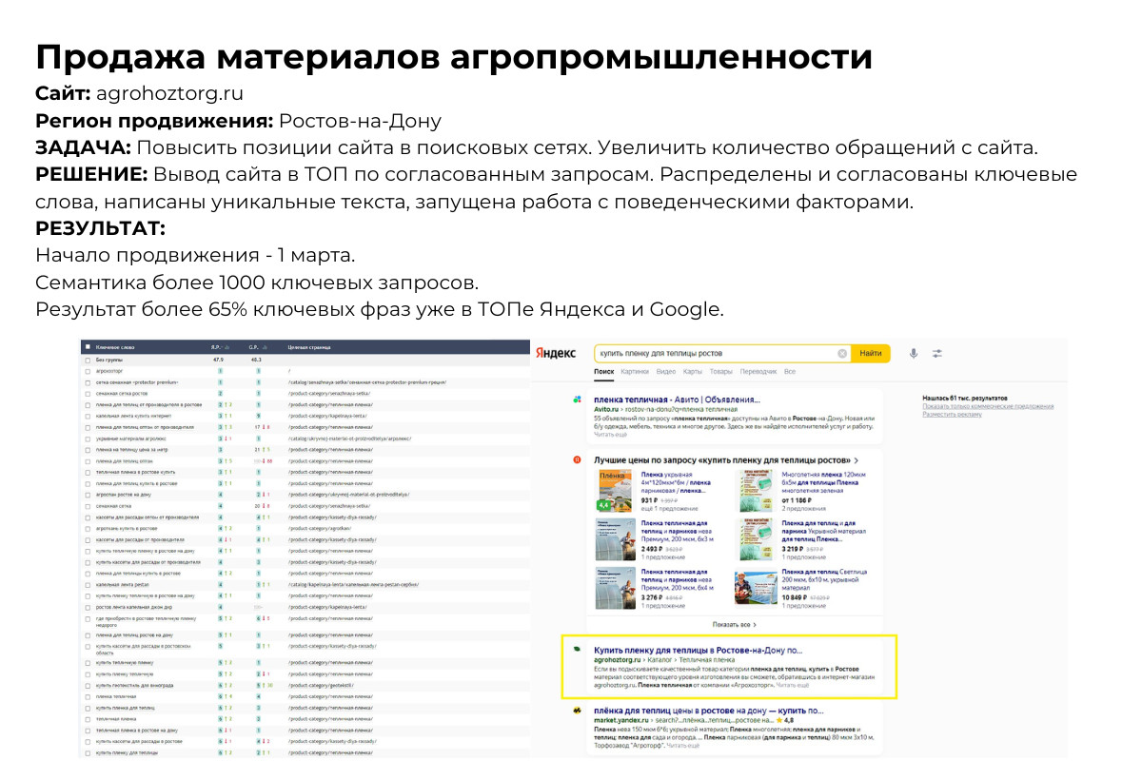The image size is (1142, 780).
Task: Tick checkbox for 'капельная лента pestan'
Action: point(88,584)
